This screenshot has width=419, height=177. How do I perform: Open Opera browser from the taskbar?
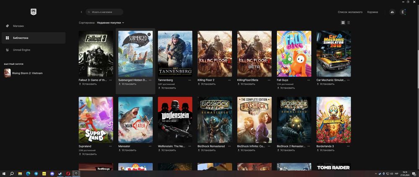[x=68, y=174]
